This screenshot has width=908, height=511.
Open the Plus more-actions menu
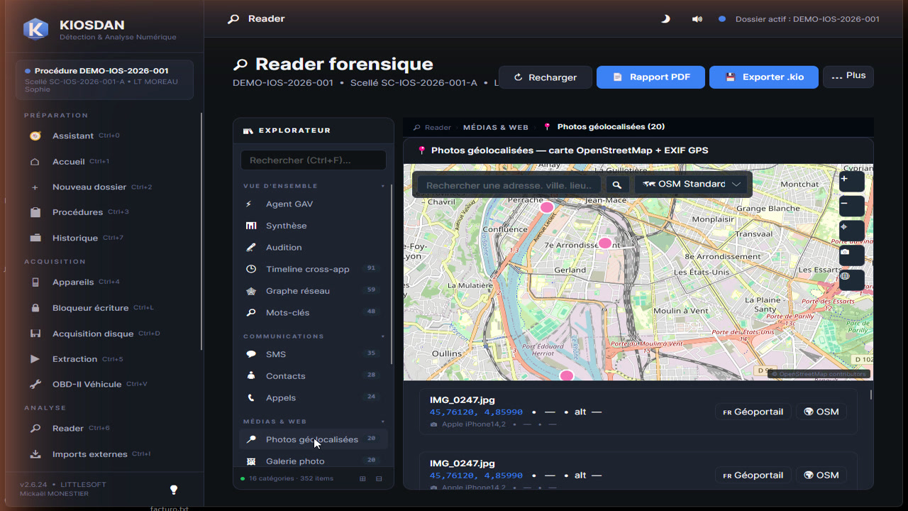pyautogui.click(x=848, y=77)
